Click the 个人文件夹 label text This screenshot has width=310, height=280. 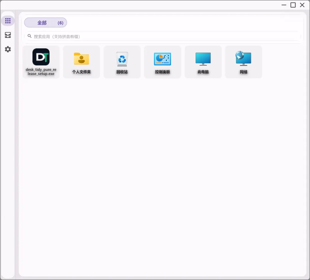tap(82, 72)
